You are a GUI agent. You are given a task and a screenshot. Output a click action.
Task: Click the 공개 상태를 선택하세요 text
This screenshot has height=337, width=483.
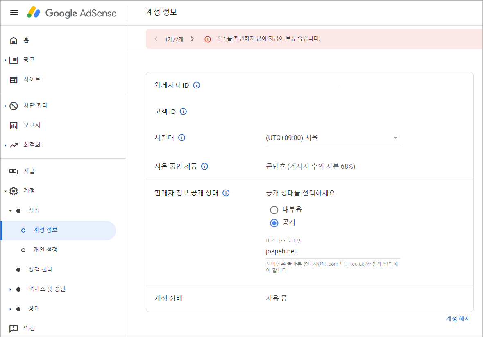[301, 193]
